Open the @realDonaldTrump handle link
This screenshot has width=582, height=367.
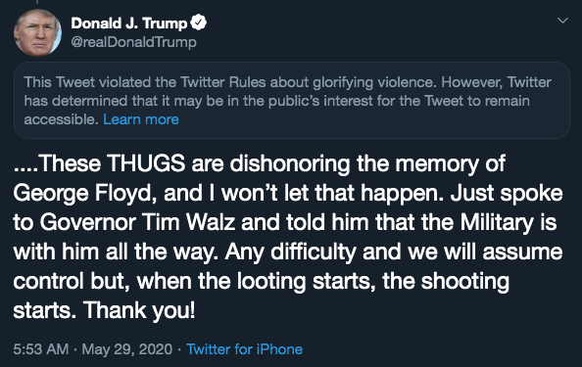(x=133, y=42)
